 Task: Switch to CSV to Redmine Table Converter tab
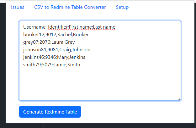click(70, 7)
